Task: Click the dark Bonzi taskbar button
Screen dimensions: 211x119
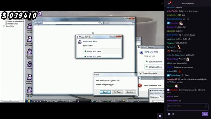Action: click(83, 101)
